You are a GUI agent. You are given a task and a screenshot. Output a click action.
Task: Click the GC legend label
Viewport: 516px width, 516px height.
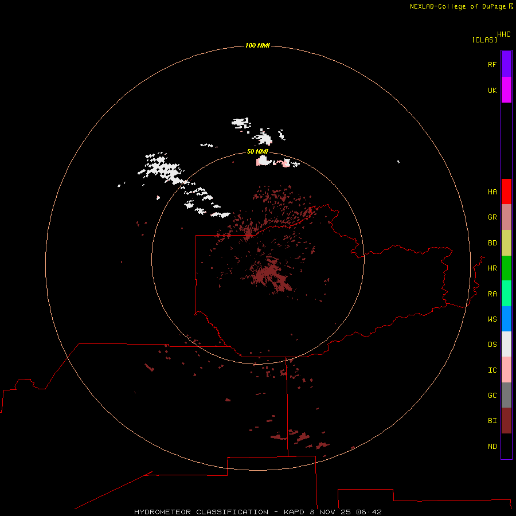point(492,396)
